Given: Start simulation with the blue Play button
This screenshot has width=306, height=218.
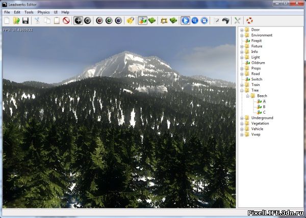Looking at the screenshot, I should (x=185, y=20).
